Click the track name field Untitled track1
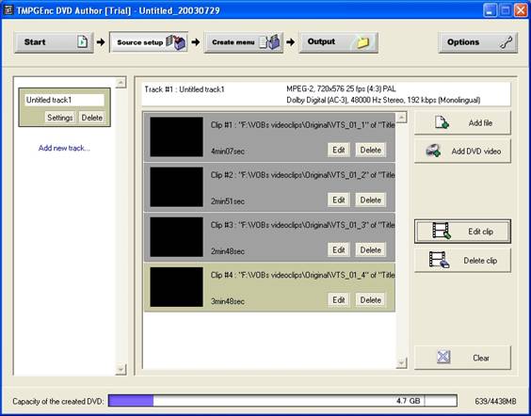The image size is (531, 416). tap(64, 100)
